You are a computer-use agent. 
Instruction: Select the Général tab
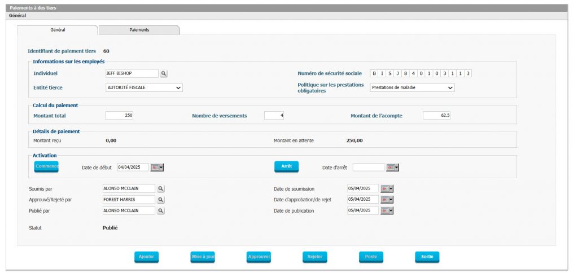(58, 30)
